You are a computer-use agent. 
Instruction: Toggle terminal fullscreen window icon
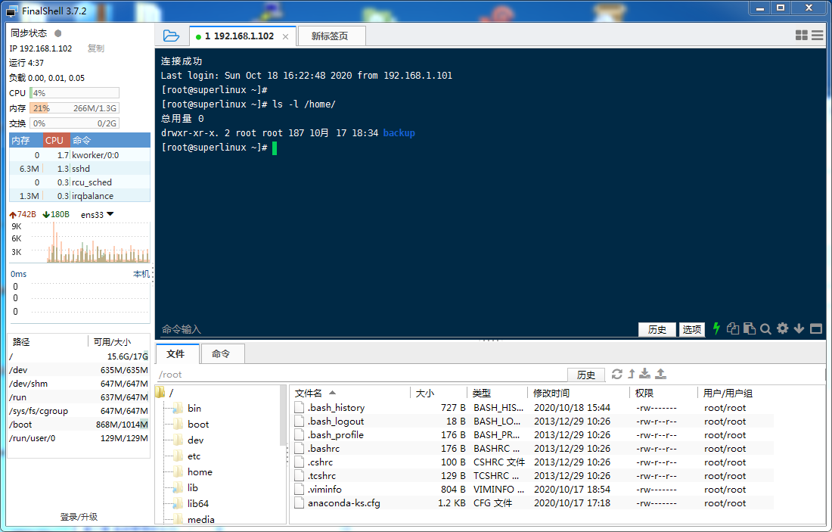(x=816, y=329)
